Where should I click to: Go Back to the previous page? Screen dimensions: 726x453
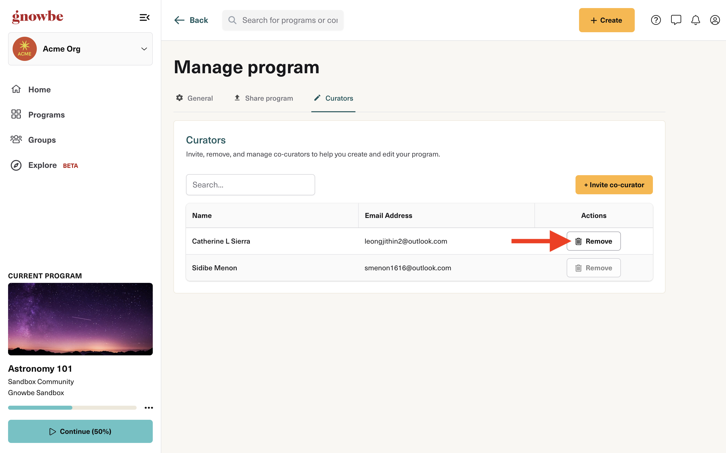pyautogui.click(x=191, y=20)
